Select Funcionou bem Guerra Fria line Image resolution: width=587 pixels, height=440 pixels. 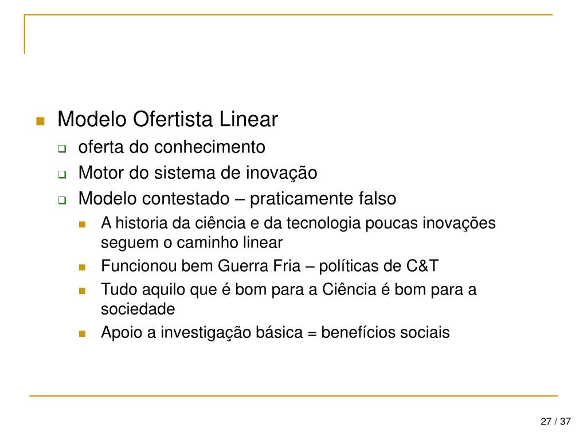click(269, 266)
